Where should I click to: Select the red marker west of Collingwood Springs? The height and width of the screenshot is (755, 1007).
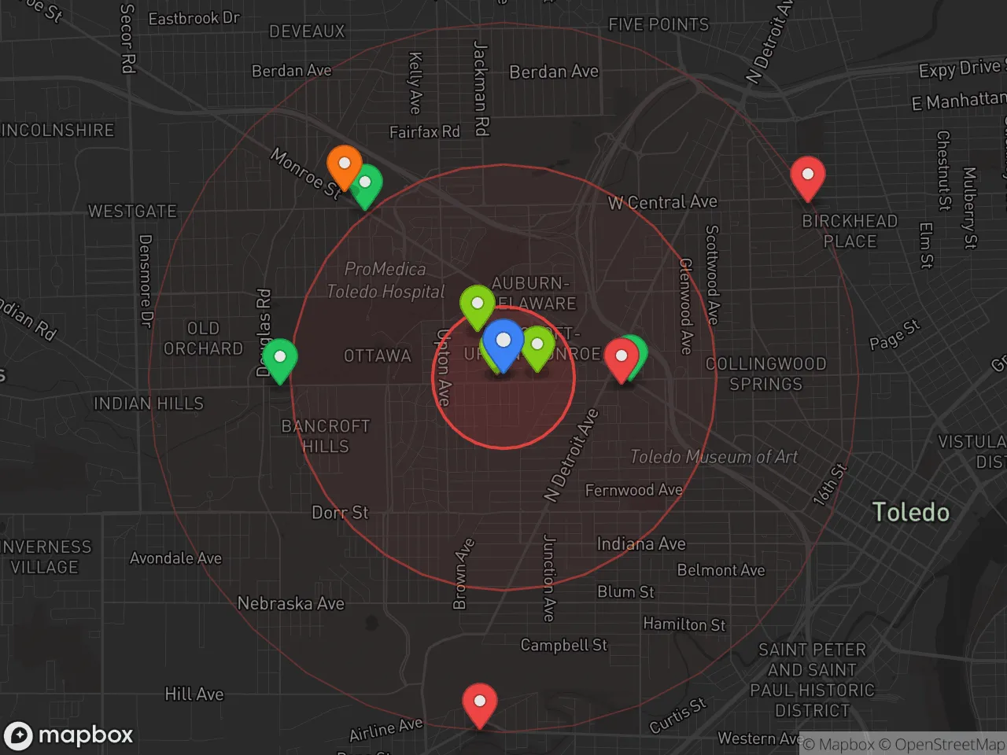click(x=620, y=358)
